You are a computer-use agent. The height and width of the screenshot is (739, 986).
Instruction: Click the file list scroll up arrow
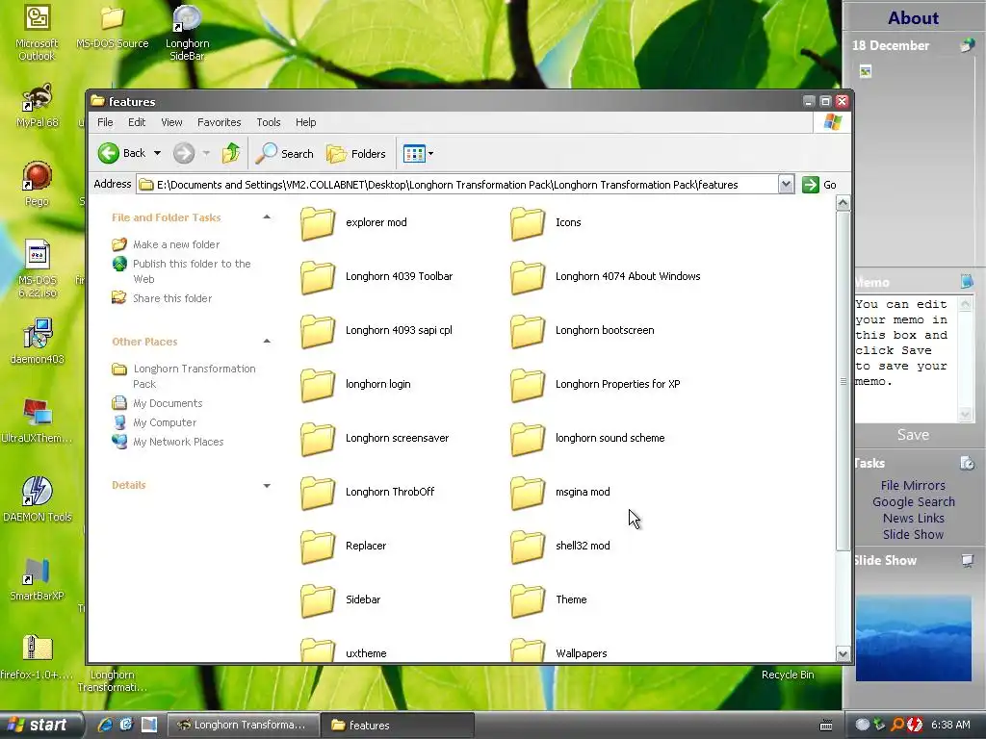(x=843, y=203)
